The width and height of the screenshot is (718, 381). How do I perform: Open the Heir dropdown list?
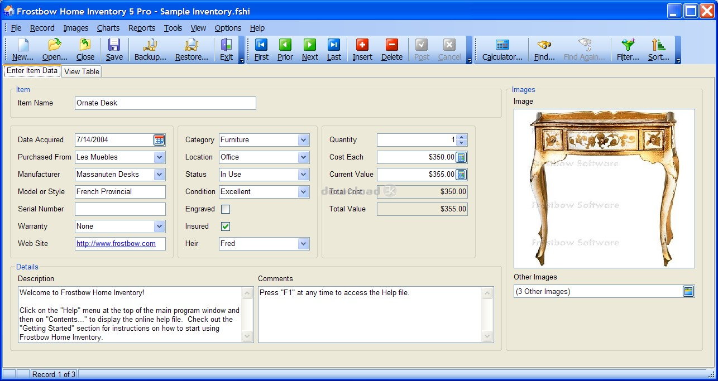pos(303,244)
